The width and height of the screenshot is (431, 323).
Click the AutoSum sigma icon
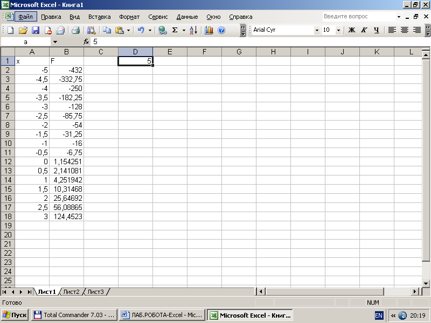click(175, 30)
